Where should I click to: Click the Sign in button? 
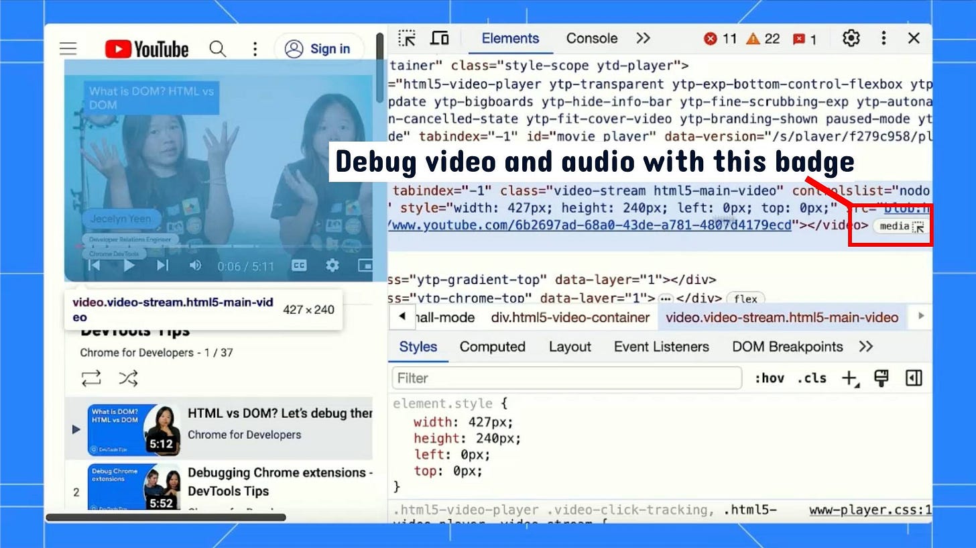coord(318,48)
